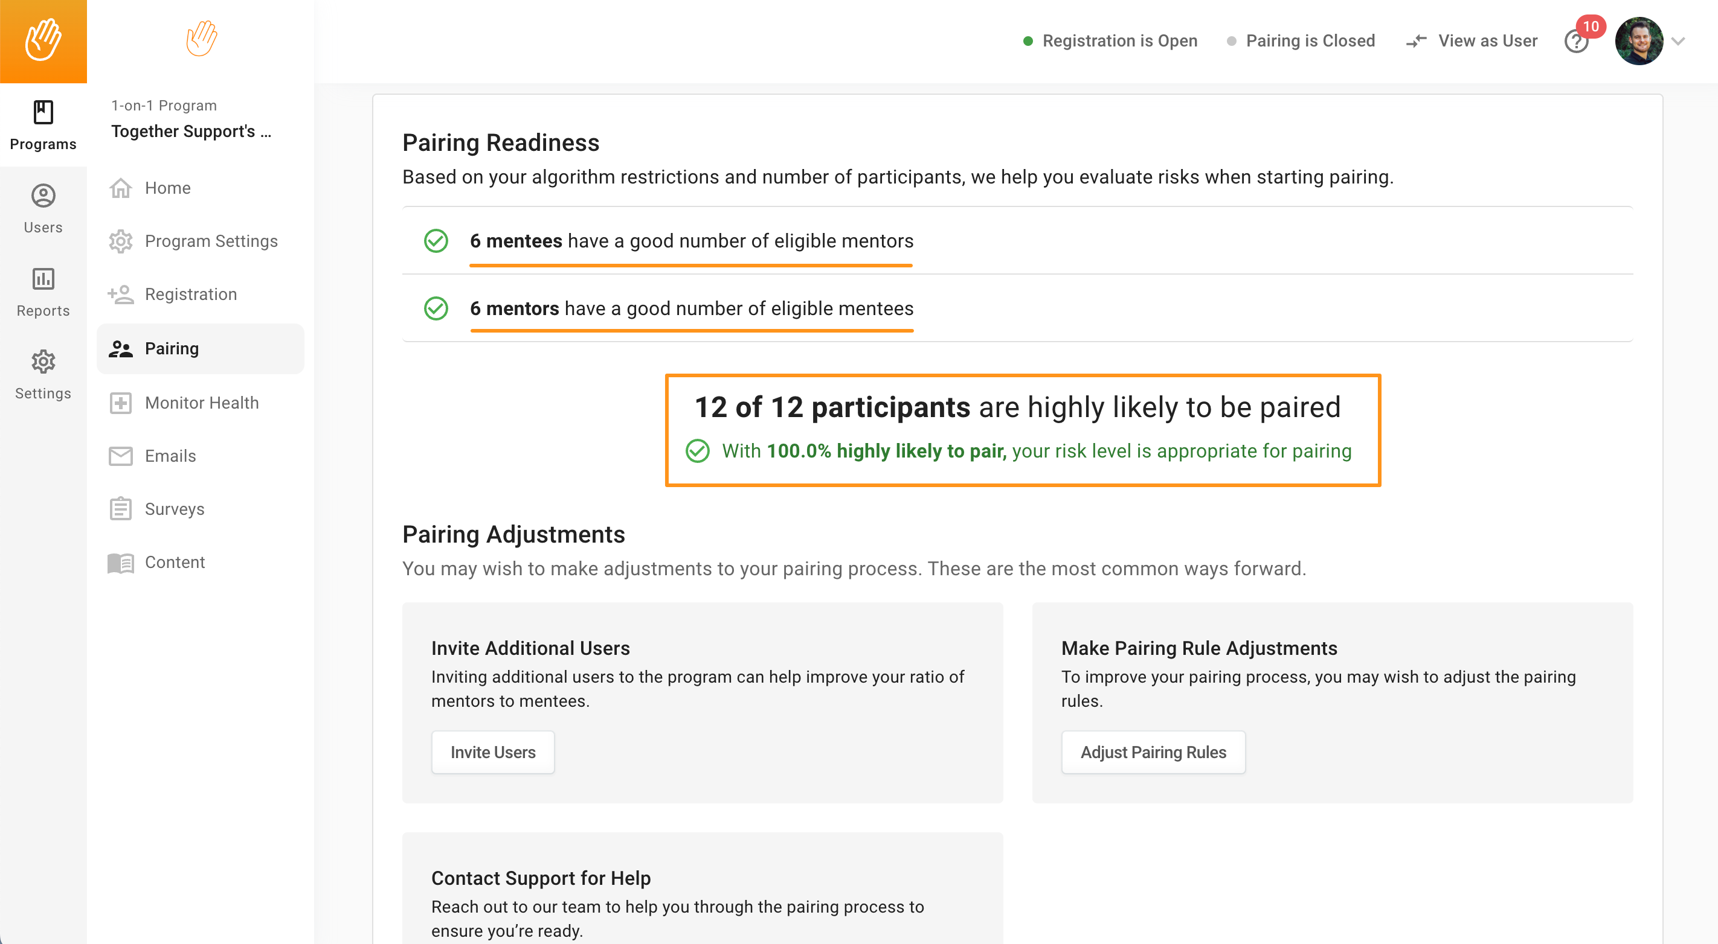Click the help question mark icon

[x=1575, y=42]
